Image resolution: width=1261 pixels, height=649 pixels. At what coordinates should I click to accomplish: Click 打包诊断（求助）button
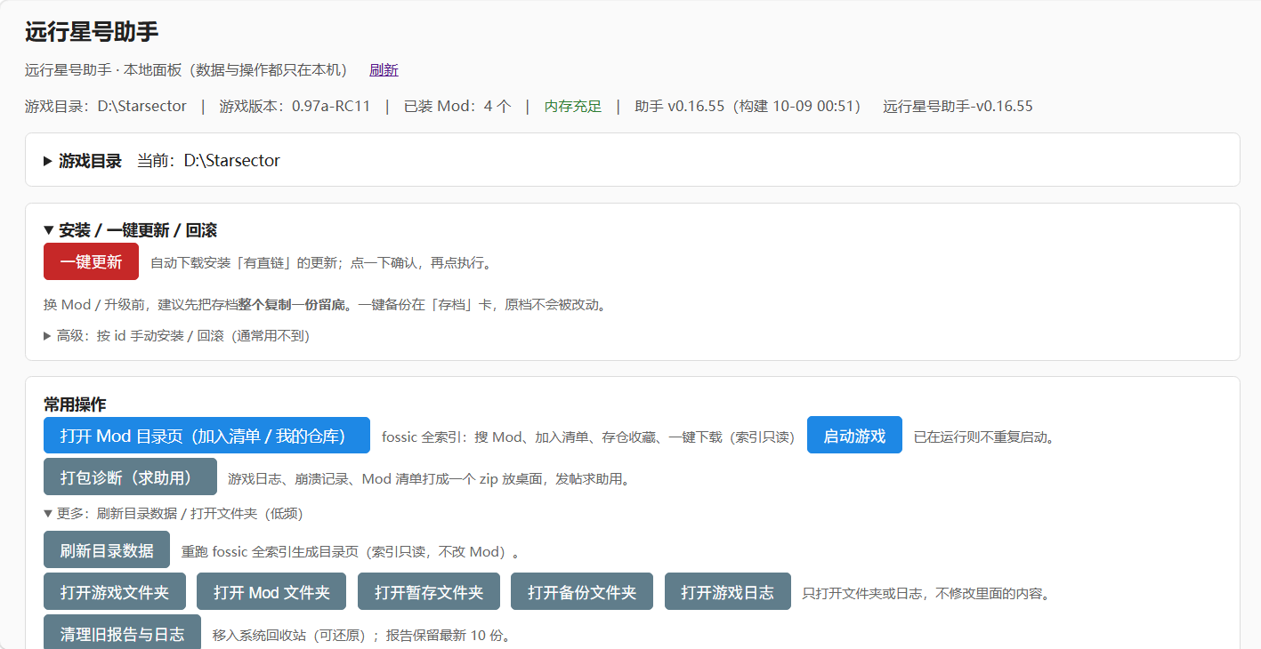(130, 477)
